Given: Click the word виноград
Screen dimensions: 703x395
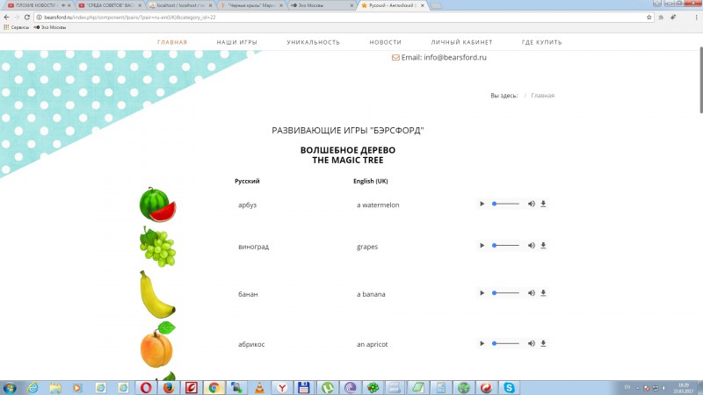Looking at the screenshot, I should 253,247.
